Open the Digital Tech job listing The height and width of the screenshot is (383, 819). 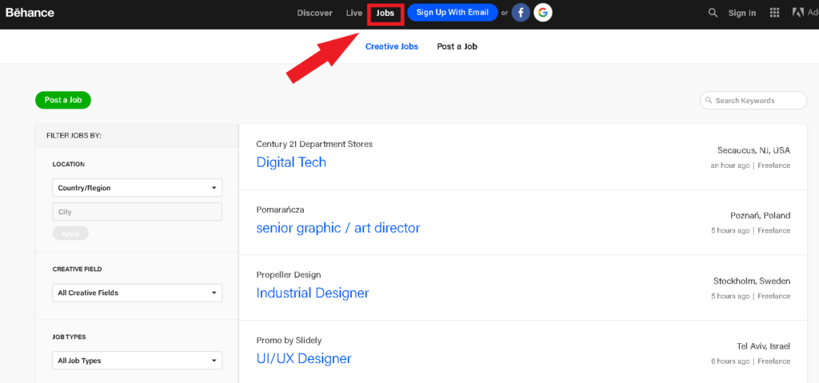[x=291, y=162]
